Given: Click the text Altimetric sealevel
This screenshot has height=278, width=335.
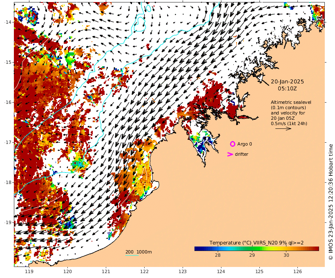Looking at the screenshot, I should point(291,103).
